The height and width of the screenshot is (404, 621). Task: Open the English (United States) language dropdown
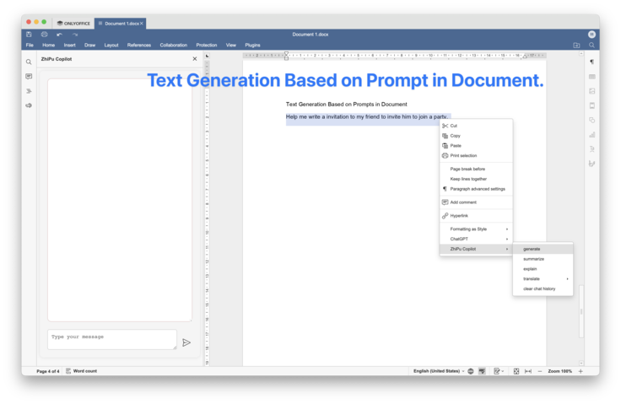coord(437,371)
